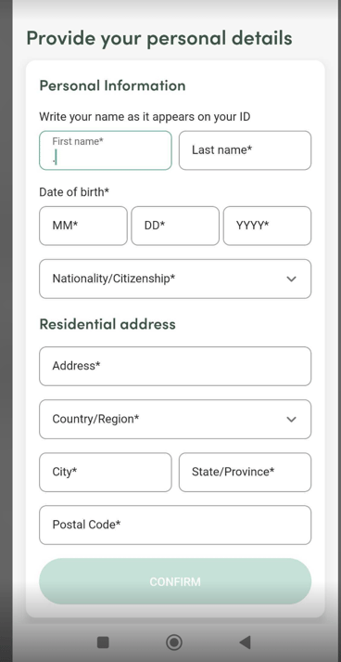Screen dimensions: 341x662
Task: Click the Date of birth label
Action: pyautogui.click(x=74, y=192)
